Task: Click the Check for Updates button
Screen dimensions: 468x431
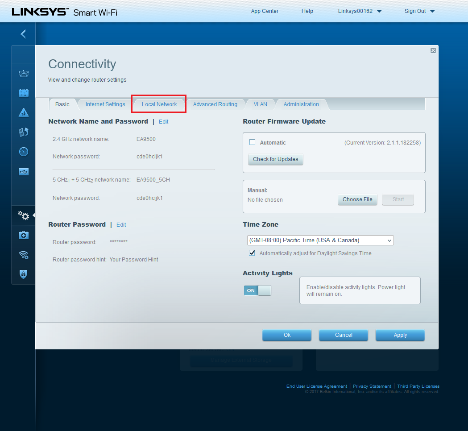Action: [x=275, y=159]
